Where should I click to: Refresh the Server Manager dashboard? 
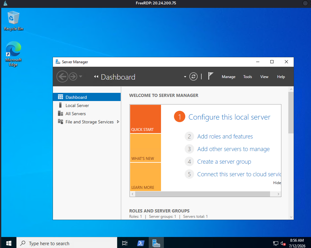tap(193, 76)
